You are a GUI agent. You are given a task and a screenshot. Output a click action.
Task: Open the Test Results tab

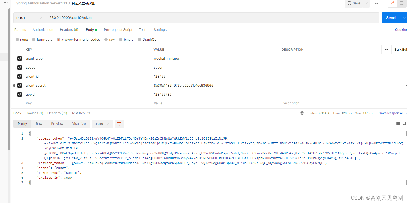(81, 113)
